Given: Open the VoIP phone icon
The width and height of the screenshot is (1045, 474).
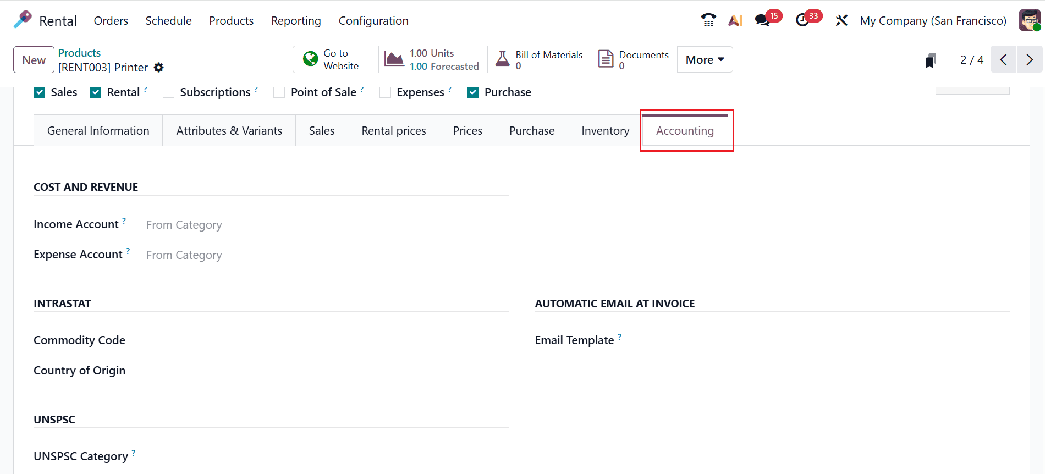Looking at the screenshot, I should pos(708,20).
